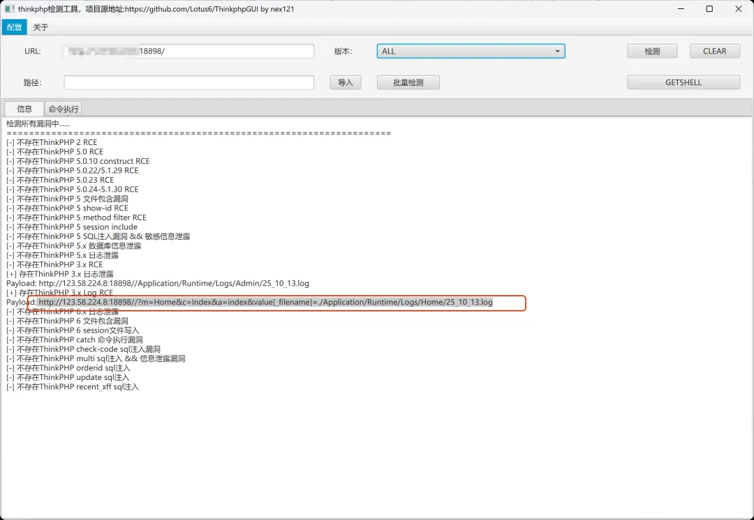
Task: Click the CLEAR button
Action: (715, 51)
